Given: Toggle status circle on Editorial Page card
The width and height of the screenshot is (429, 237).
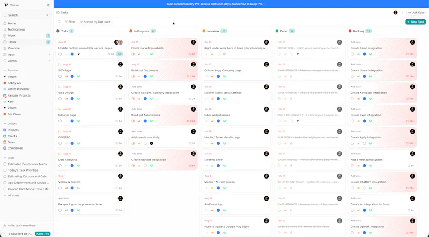Looking at the screenshot, I should click(x=60, y=121).
